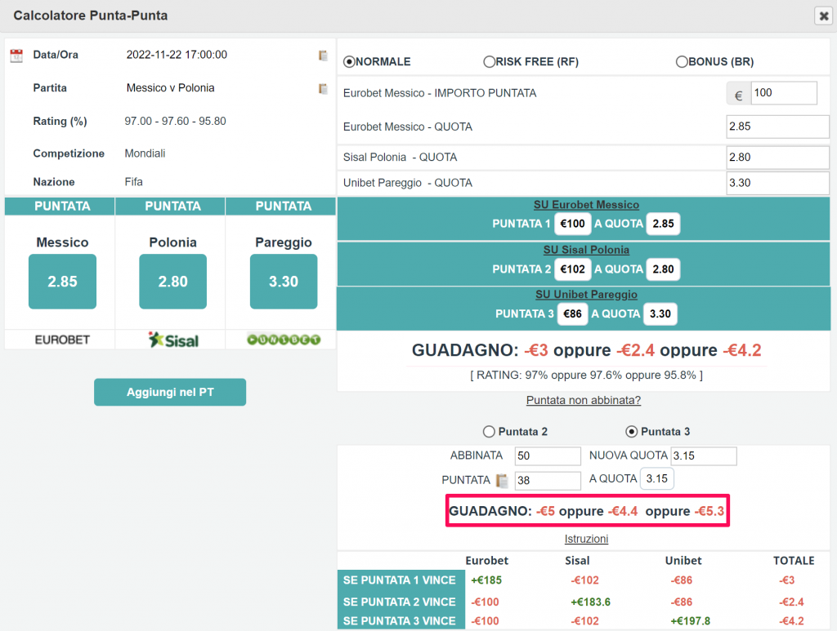This screenshot has width=837, height=631.
Task: Copy the Data/Ora value with its clipboard icon
Action: coord(323,56)
